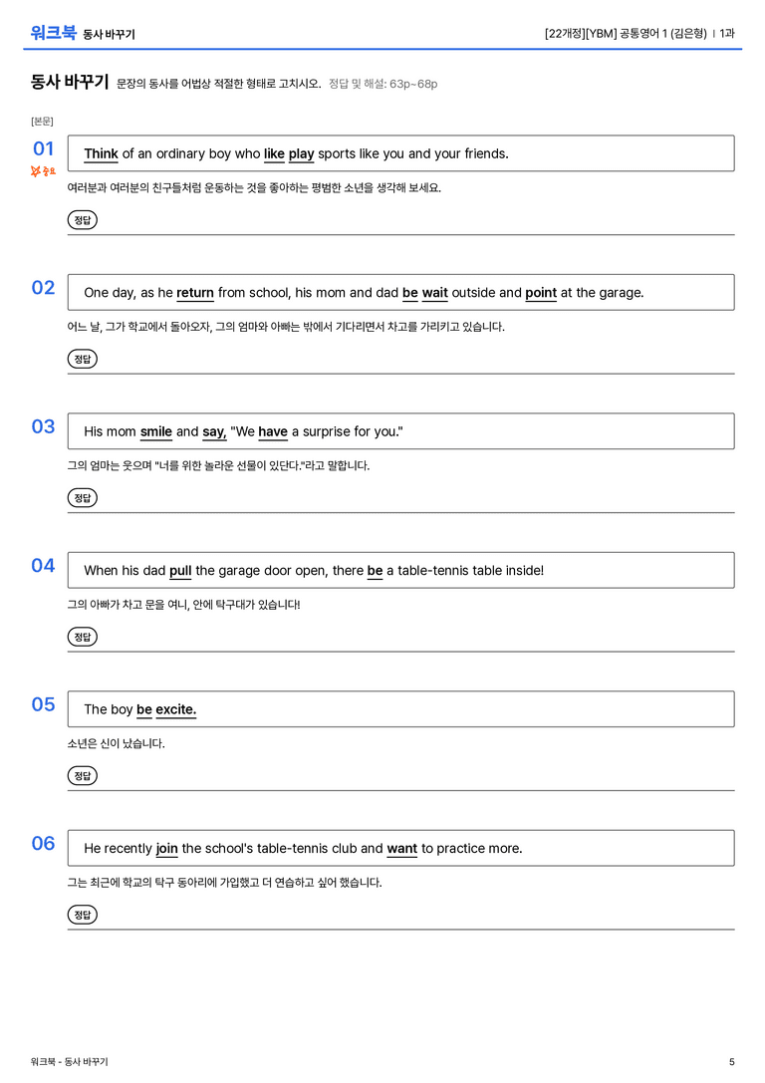Click the 정답 badge under question 02
Image resolution: width=765 pixels, height=1083 pixels.
tap(82, 359)
